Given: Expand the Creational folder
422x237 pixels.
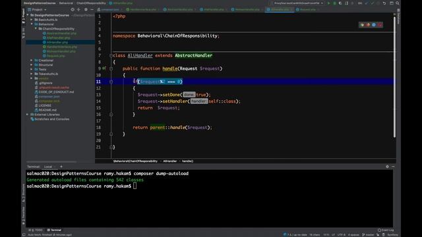Looking at the screenshot, I should 32,61.
